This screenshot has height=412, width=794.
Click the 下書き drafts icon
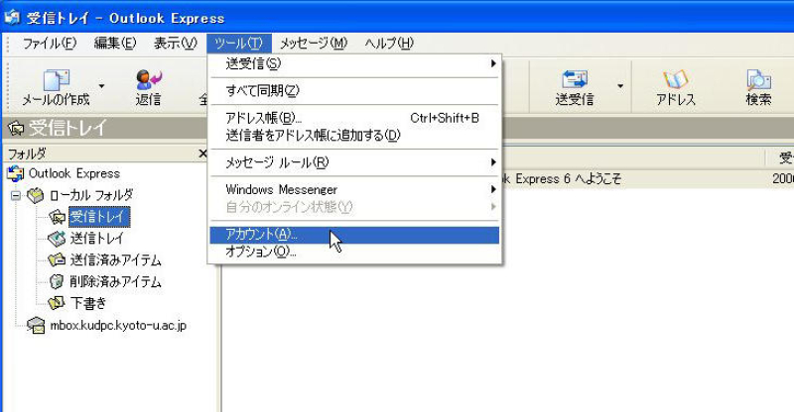(57, 303)
